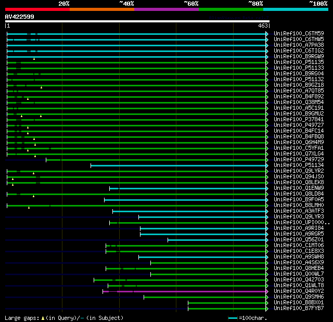
Task: Click the UniRef100_Q8LEK8 label
Action: coord(299,183)
